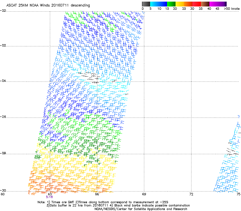
Task: Click the gray 0-5 knots legend swatch
Action: tap(146, 4)
